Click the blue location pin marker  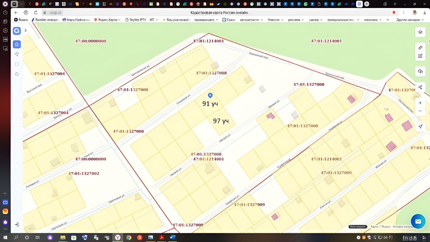210,96
